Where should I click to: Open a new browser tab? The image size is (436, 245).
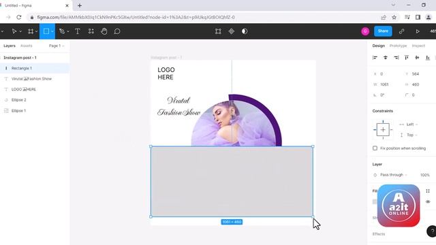tap(80, 5)
